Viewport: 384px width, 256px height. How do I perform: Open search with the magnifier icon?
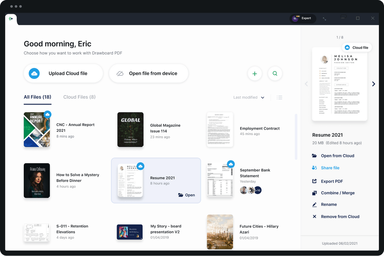tap(275, 73)
